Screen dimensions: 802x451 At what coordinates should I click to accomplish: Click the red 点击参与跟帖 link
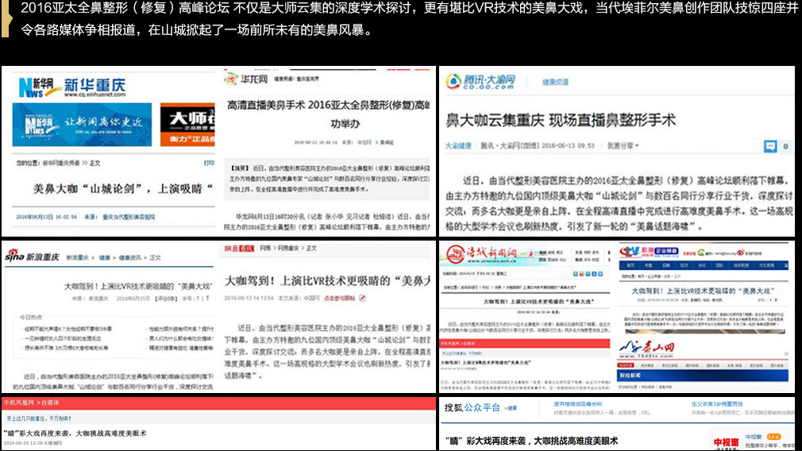(339, 298)
